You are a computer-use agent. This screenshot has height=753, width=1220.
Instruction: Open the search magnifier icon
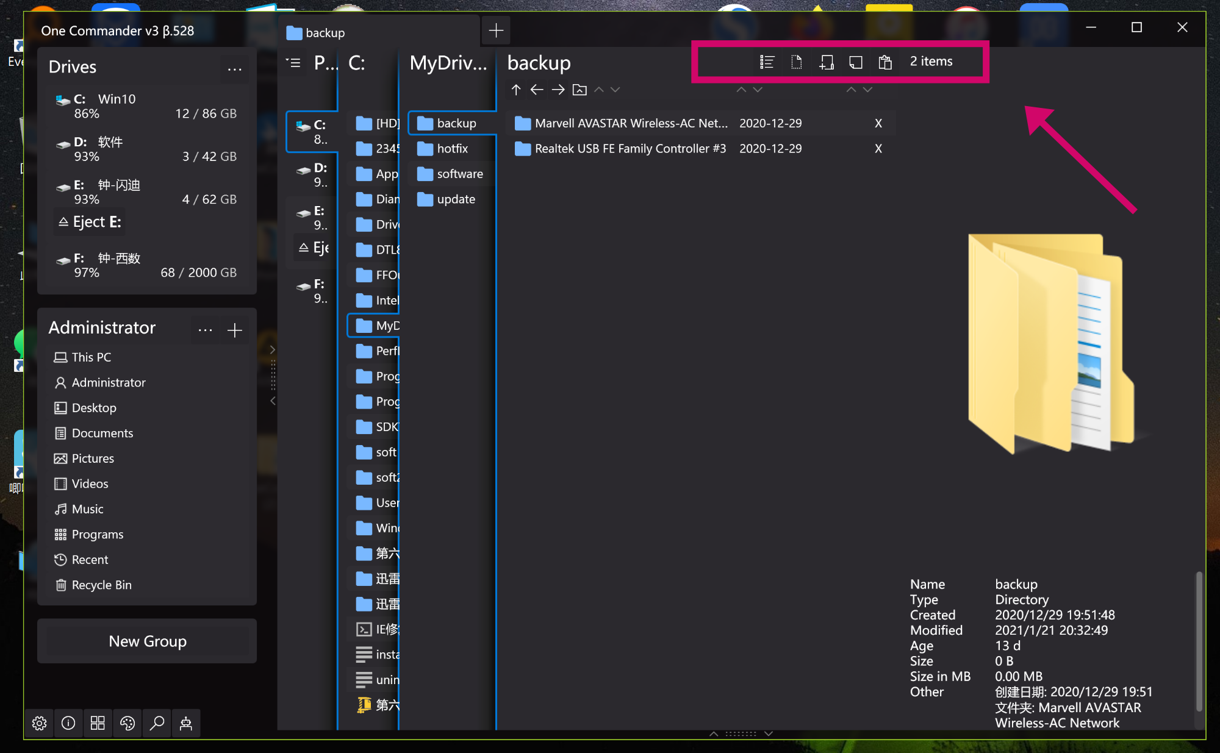(157, 723)
